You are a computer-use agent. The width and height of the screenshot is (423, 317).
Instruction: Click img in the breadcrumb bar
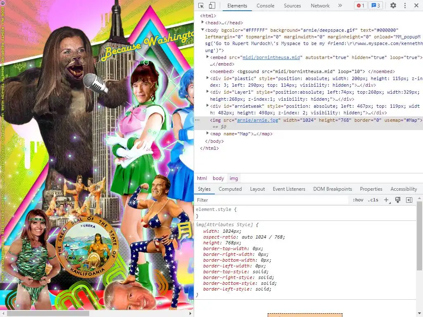[x=234, y=178]
